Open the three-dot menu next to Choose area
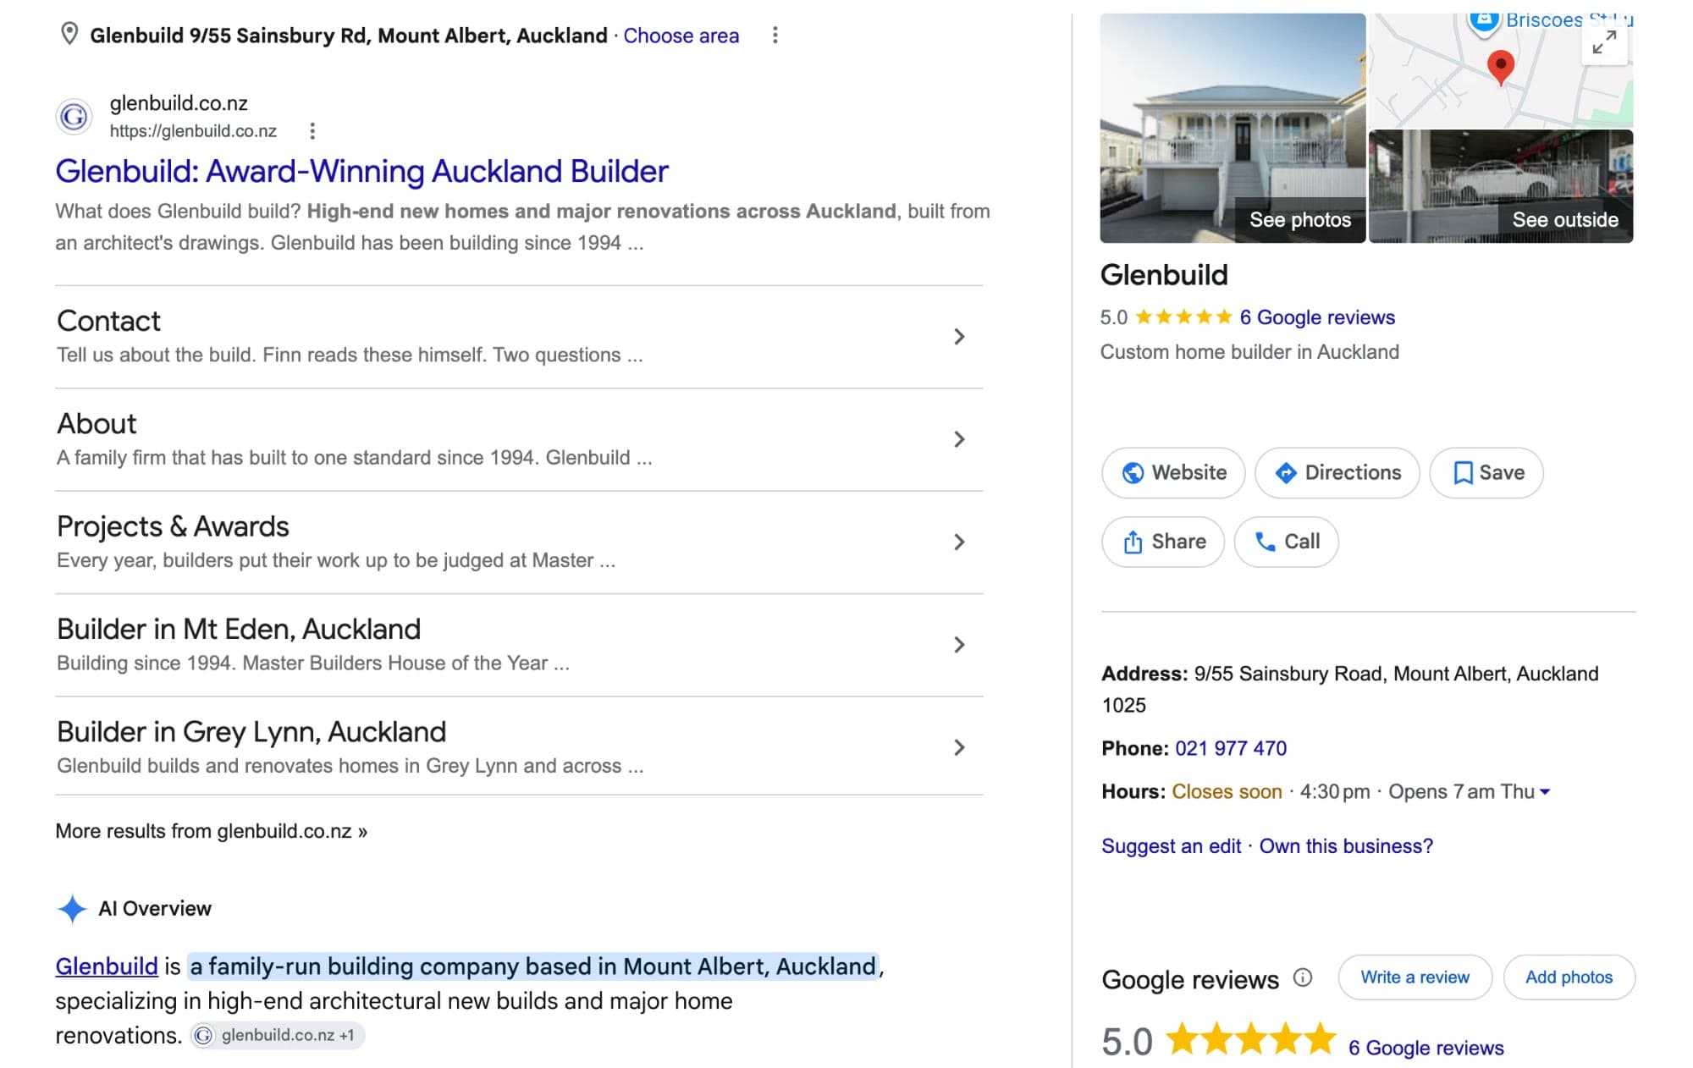 point(775,36)
